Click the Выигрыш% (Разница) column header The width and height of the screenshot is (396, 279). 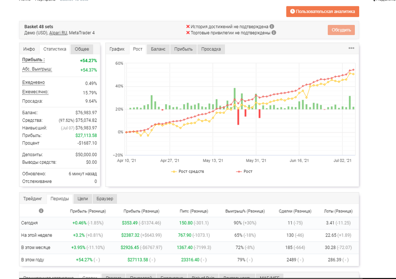tap(245, 211)
